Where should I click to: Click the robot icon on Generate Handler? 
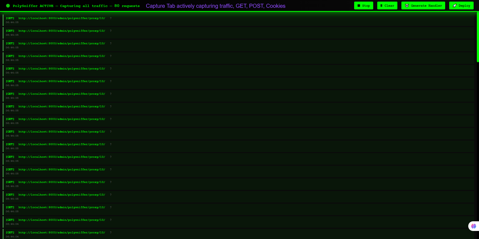pyautogui.click(x=407, y=6)
